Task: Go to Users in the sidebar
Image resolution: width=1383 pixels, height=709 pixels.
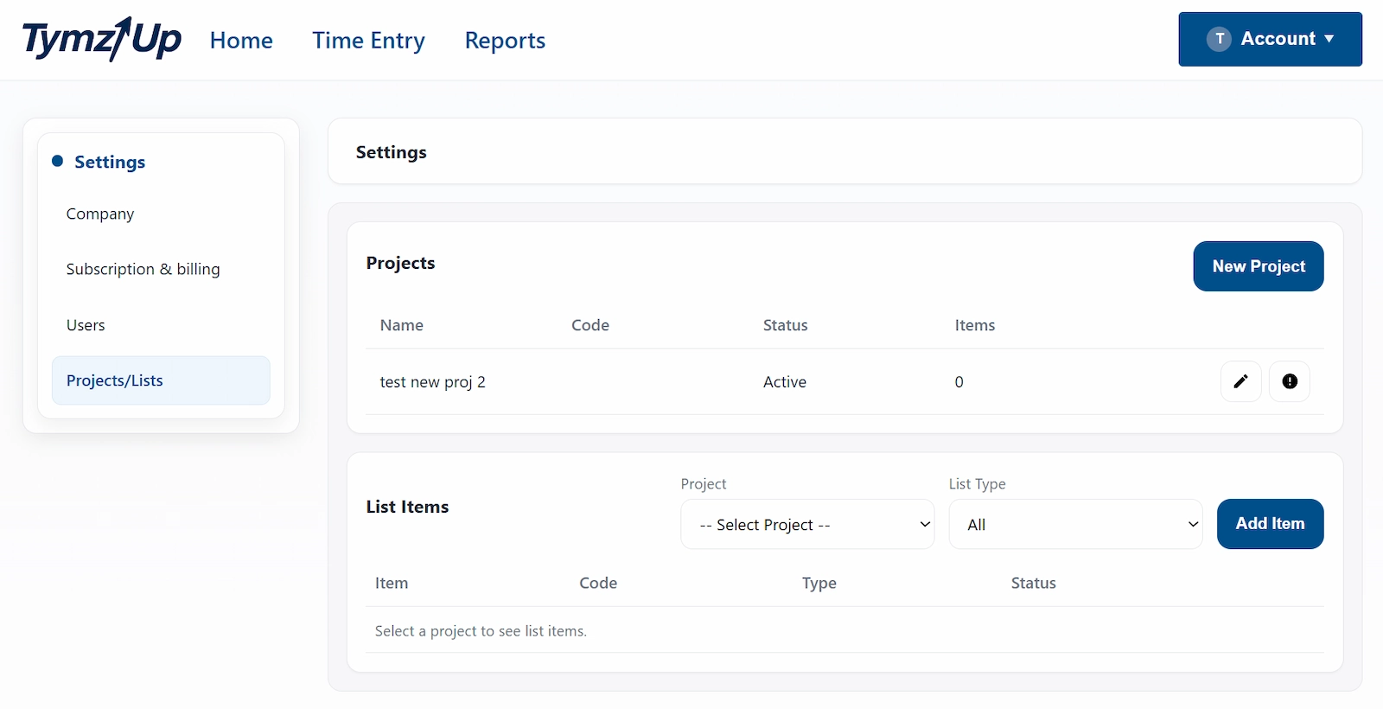Action: (x=86, y=325)
